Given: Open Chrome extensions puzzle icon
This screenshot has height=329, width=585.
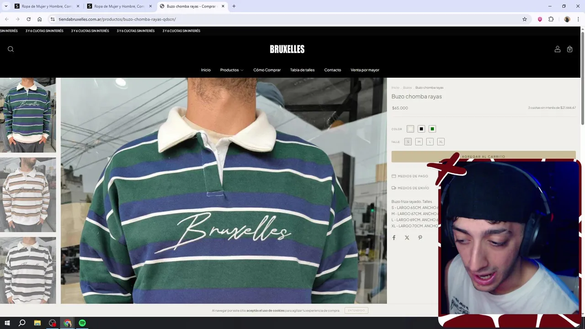Looking at the screenshot, I should pos(551,19).
